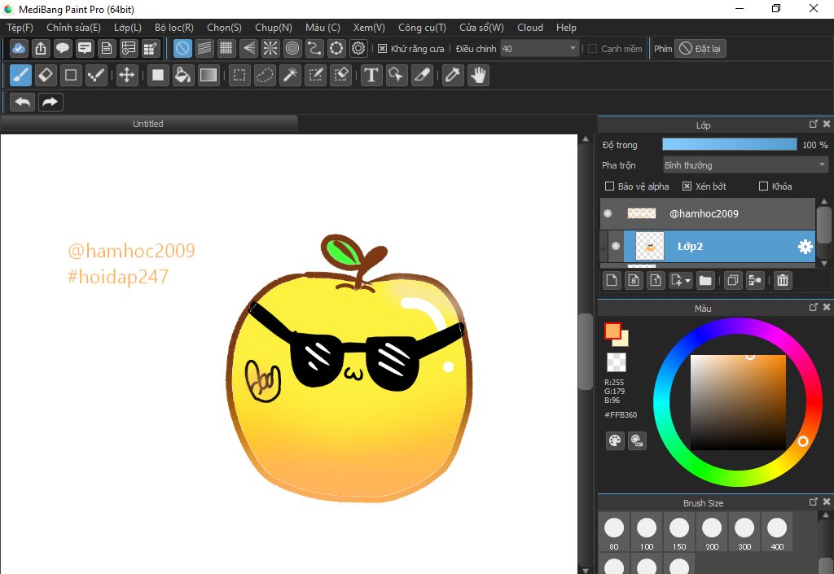Image resolution: width=834 pixels, height=574 pixels.
Task: Adjust the Độ trong opacity slider
Action: click(x=729, y=145)
